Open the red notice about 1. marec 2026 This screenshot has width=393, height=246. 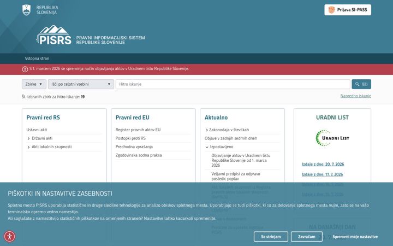click(x=109, y=68)
